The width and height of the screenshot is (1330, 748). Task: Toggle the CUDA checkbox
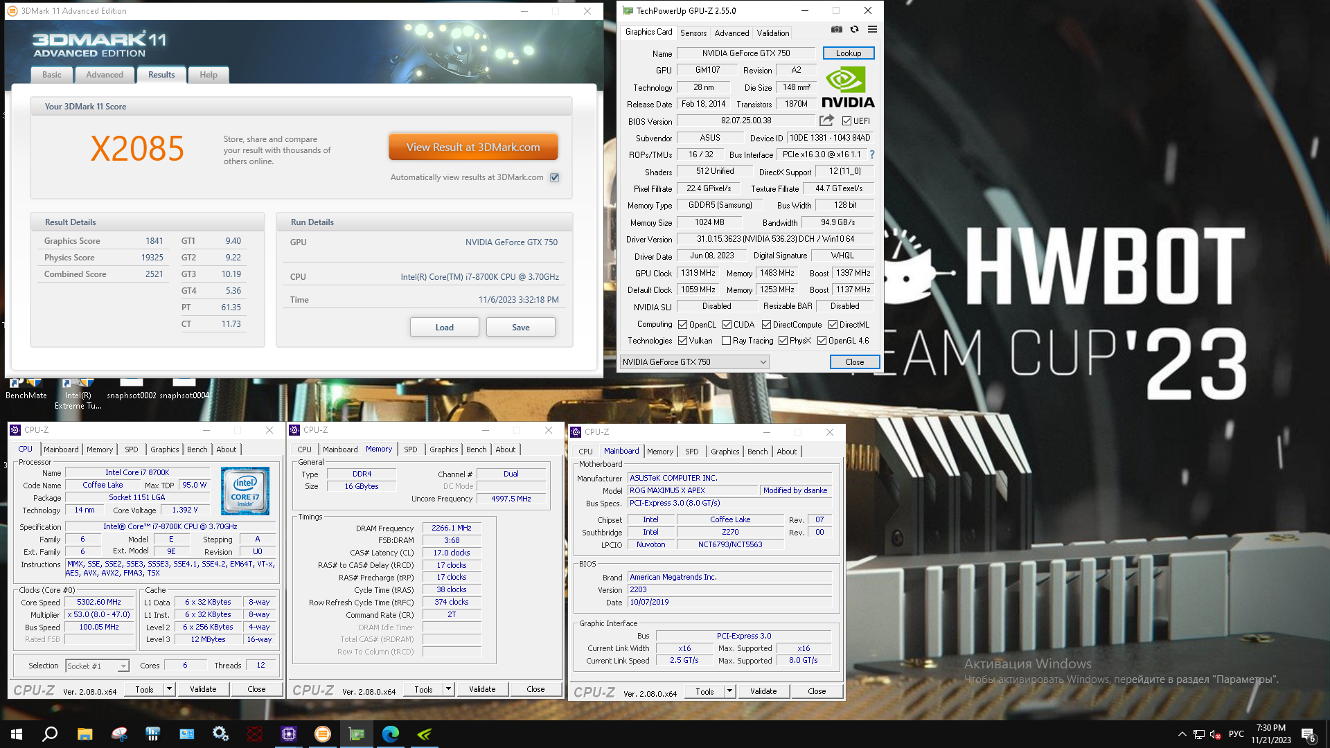tap(727, 324)
